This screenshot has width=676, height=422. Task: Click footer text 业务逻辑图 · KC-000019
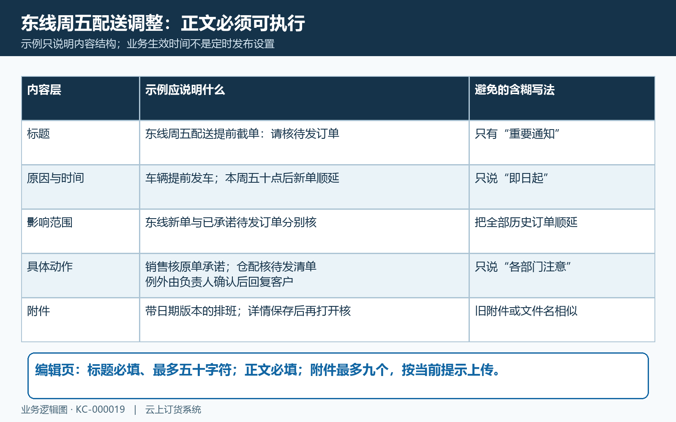[x=73, y=409]
